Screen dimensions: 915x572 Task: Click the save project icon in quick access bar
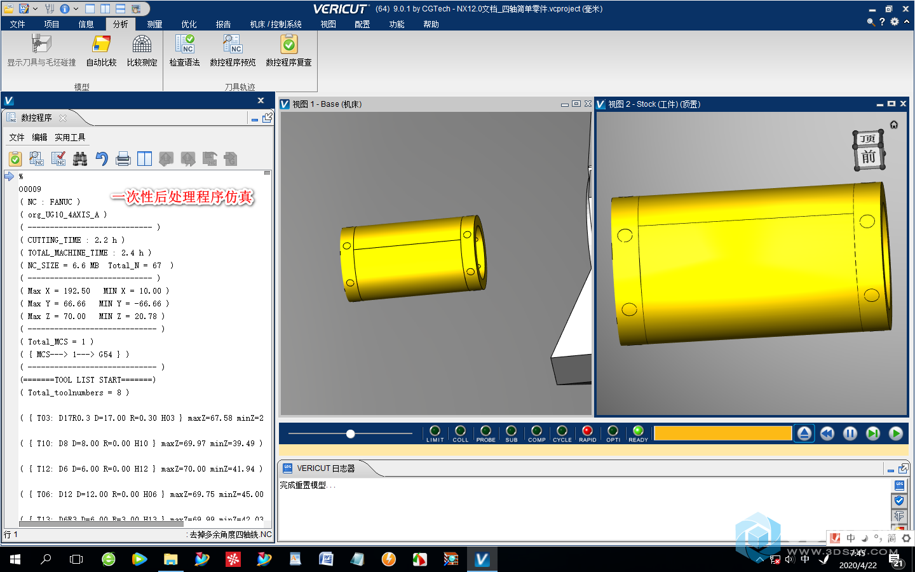click(x=24, y=9)
